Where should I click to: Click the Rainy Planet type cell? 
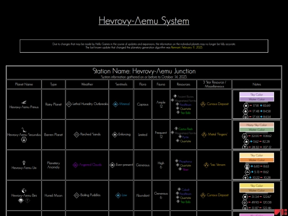(53, 105)
